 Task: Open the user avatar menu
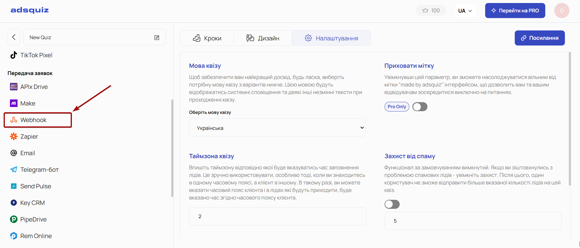pos(562,11)
